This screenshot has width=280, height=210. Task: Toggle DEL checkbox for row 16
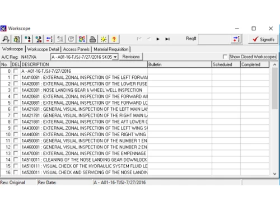point(16,172)
